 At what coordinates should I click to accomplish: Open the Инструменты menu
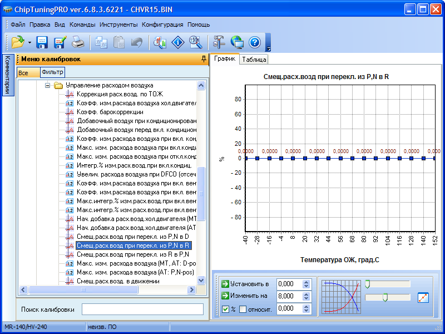(118, 24)
